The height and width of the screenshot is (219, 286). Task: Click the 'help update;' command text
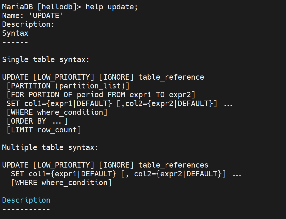pos(112,7)
